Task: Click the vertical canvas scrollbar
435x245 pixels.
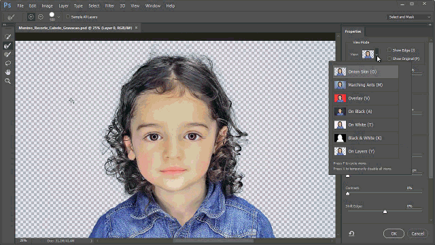Action: coord(338,135)
